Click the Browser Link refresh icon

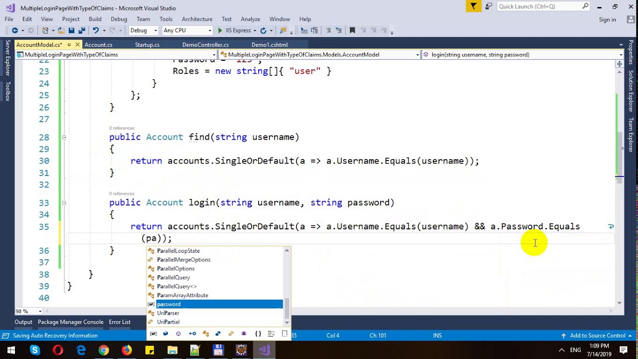(263, 30)
